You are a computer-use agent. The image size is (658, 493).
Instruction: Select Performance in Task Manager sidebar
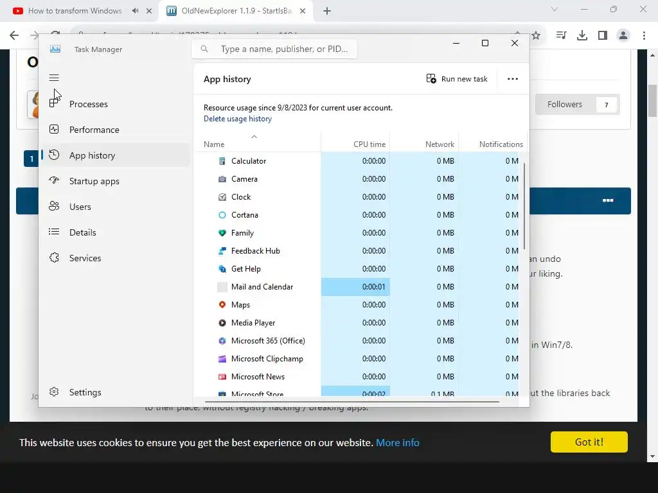(94, 130)
